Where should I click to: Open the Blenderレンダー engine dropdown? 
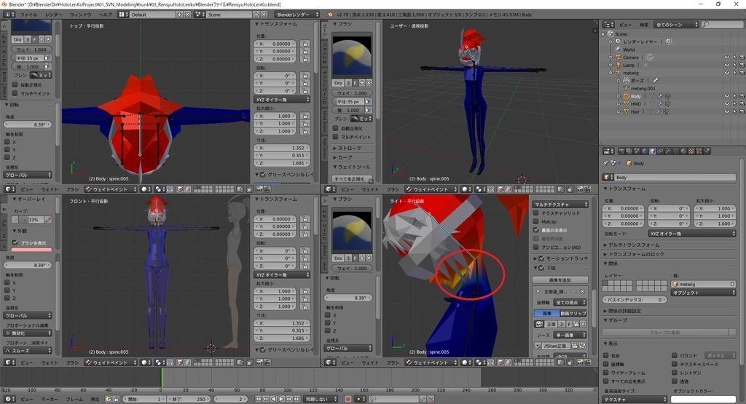[x=296, y=15]
